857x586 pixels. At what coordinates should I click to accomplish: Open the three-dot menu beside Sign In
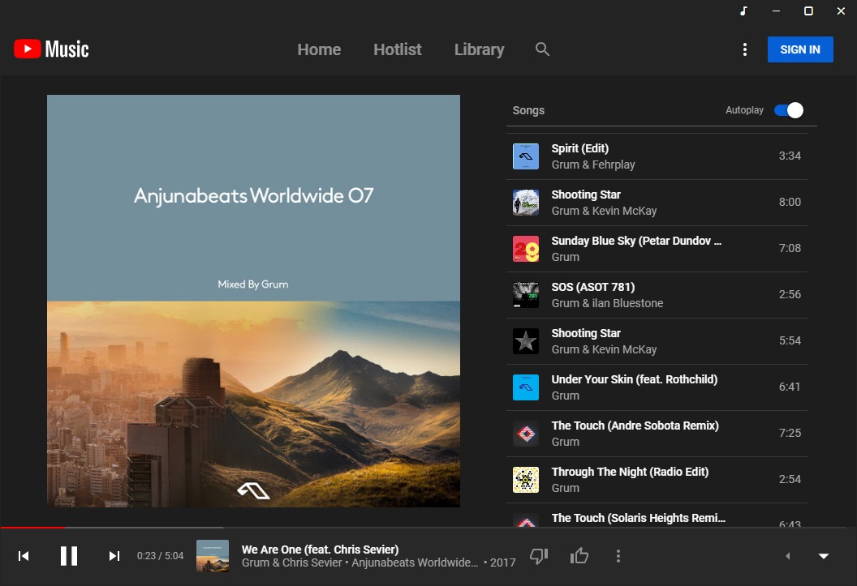pyautogui.click(x=744, y=49)
